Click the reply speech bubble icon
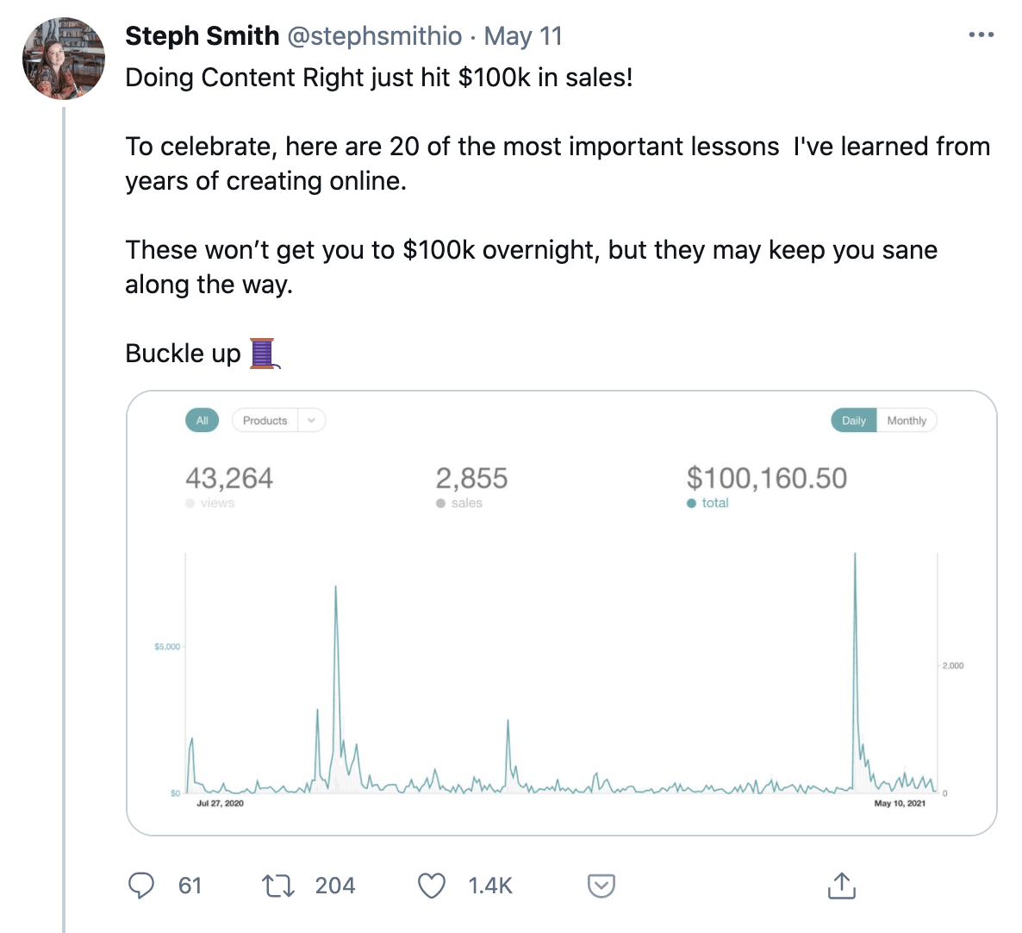This screenshot has height=933, width=1022. tap(141, 886)
